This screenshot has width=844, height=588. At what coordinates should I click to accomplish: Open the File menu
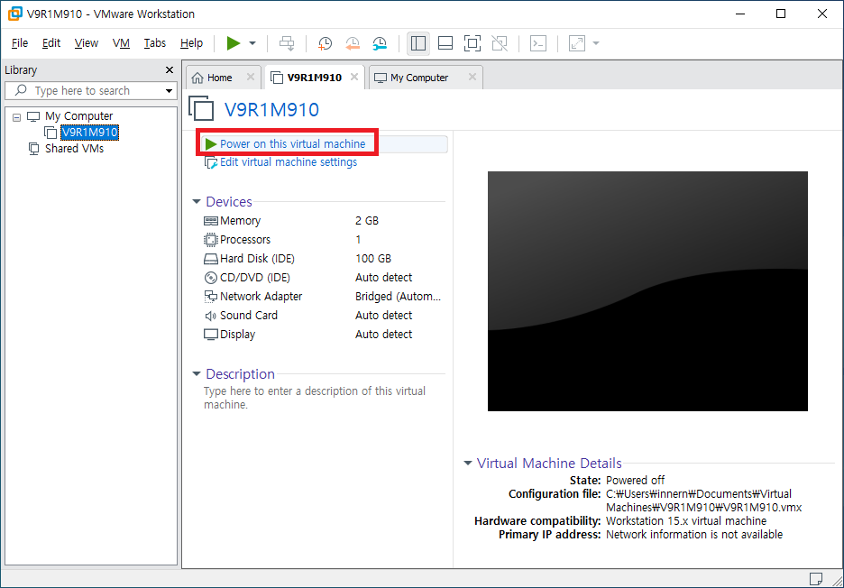coord(20,43)
